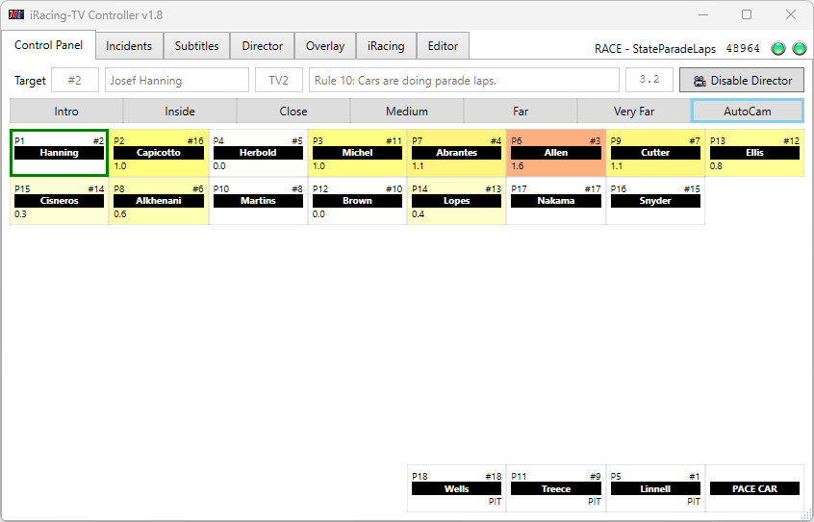Select the Cisneros P15 driver card
The image size is (814, 522).
click(60, 201)
